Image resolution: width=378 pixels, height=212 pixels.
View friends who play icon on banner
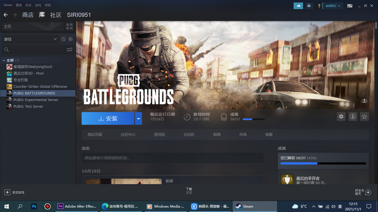tap(364, 101)
